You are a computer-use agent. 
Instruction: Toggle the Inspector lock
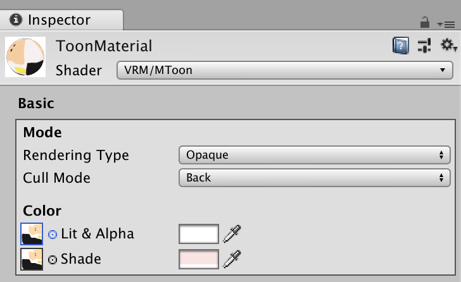coord(425,23)
